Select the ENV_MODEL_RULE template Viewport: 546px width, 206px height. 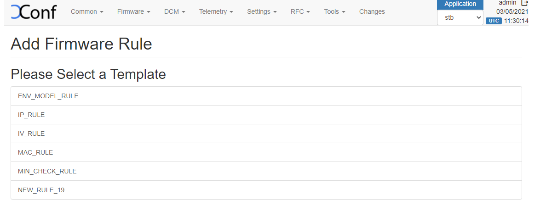[48, 96]
